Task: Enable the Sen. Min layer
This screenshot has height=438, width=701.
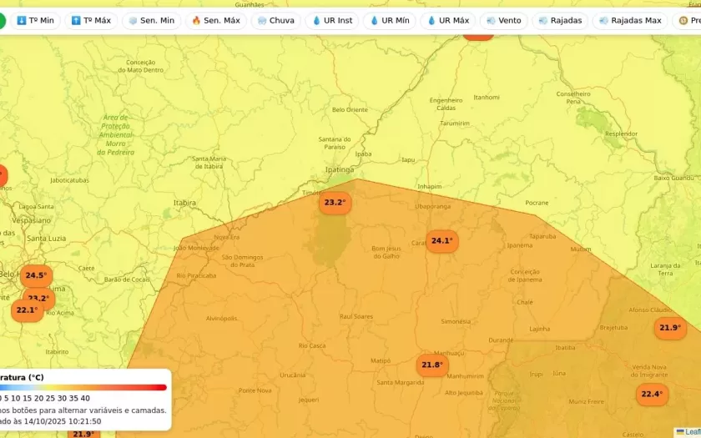Action: coord(150,21)
